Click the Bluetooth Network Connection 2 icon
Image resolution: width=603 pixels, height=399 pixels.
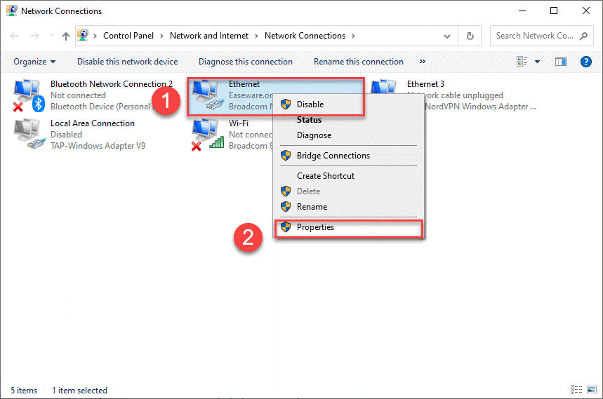click(28, 95)
